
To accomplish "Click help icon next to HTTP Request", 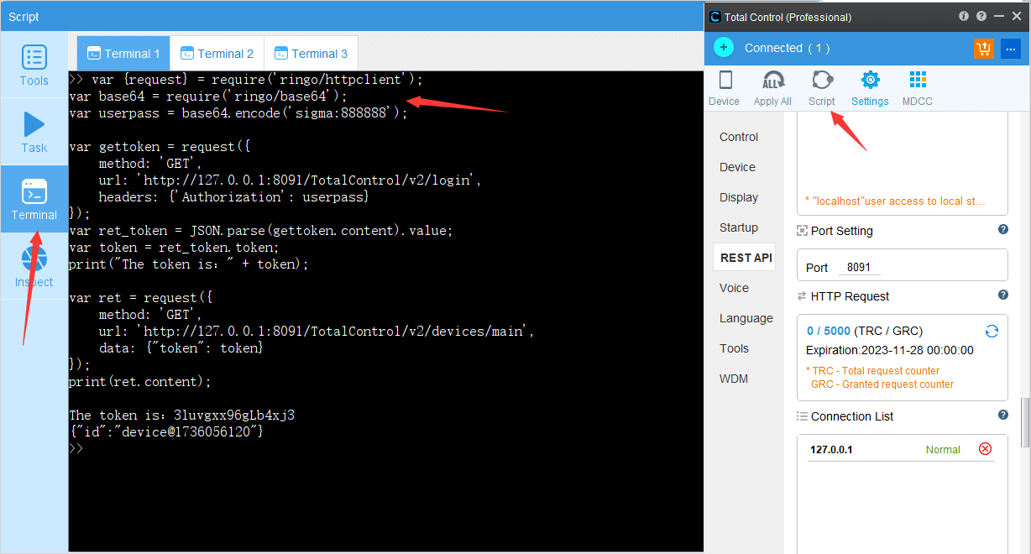I will pos(1002,295).
